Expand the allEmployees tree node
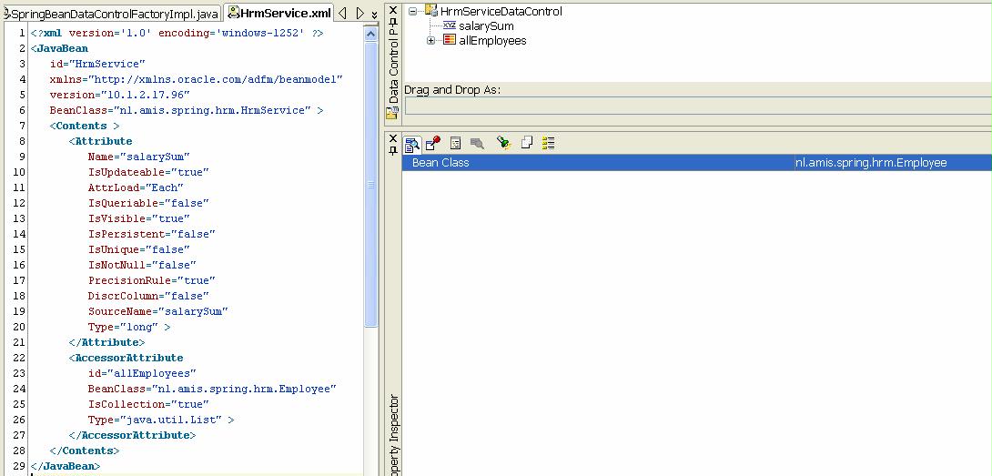Image resolution: width=992 pixels, height=476 pixels. pos(431,41)
